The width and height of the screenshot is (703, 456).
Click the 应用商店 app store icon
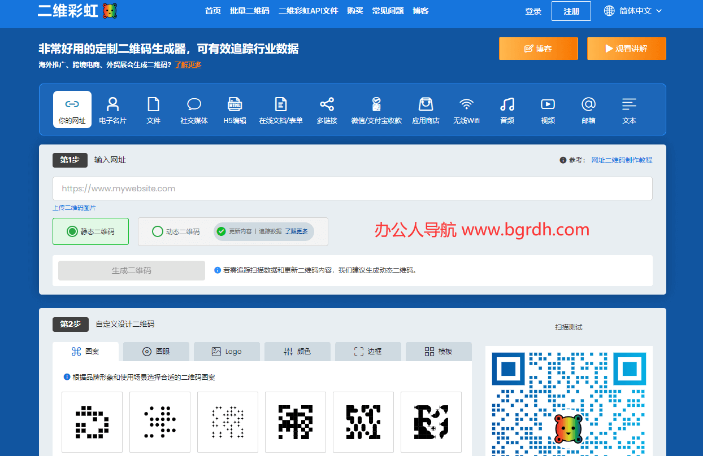426,110
